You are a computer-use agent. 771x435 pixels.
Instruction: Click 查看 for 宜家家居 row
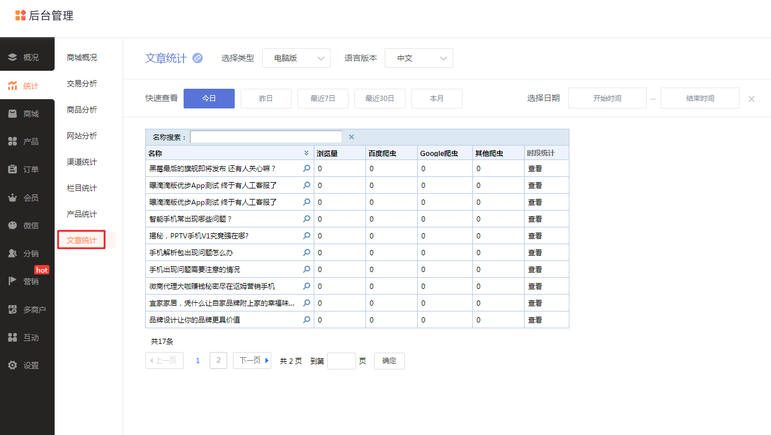pos(535,303)
